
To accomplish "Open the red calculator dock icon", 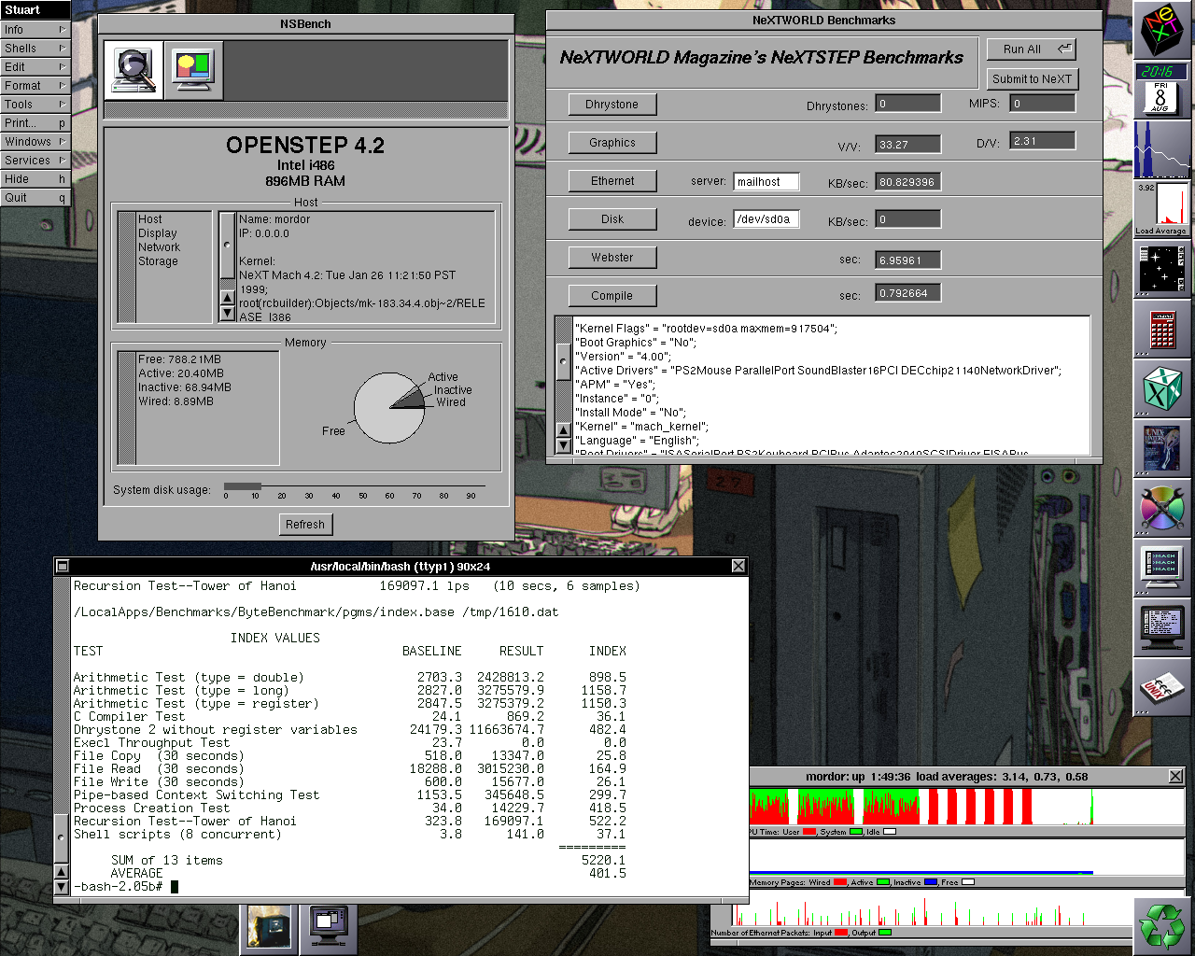I will (x=1162, y=330).
